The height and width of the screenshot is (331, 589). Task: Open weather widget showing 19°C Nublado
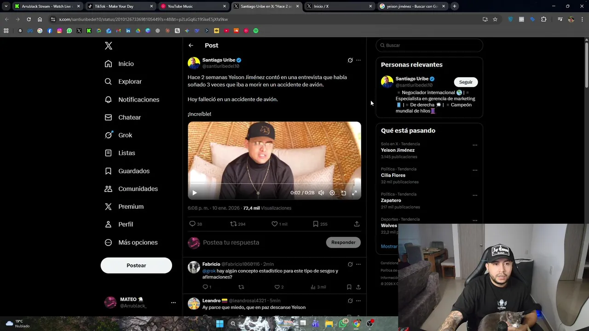[17, 324]
